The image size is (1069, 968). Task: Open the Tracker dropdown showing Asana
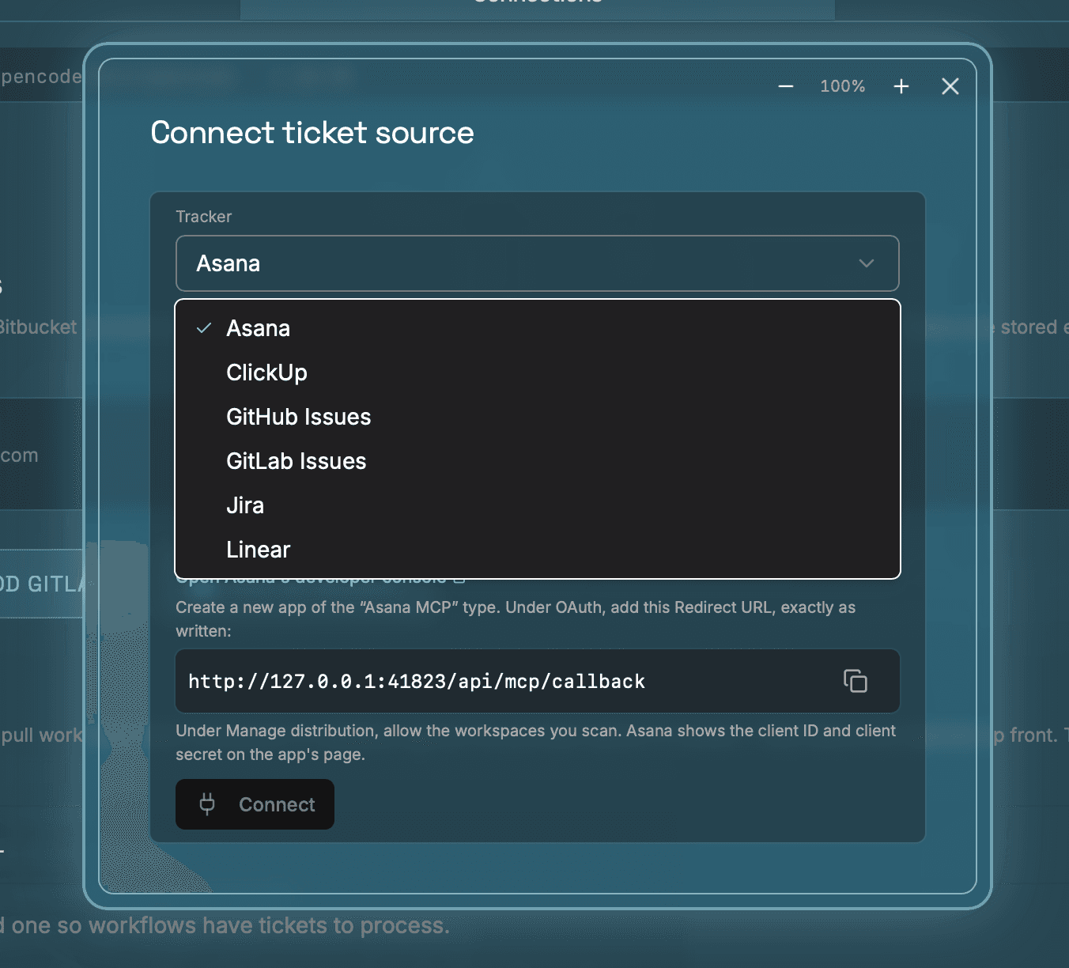pos(538,263)
